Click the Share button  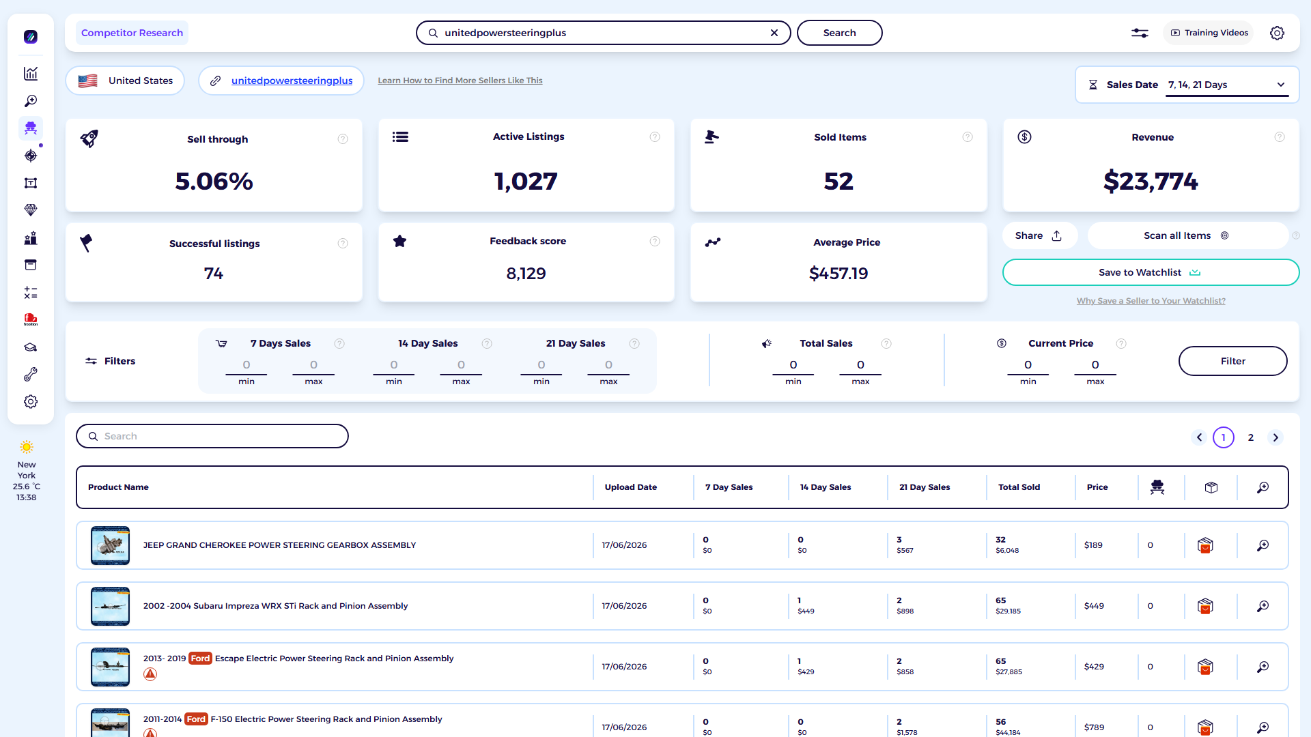pos(1039,235)
